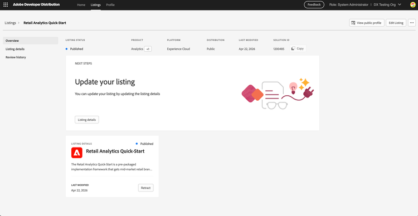418x216 pixels.
Task: Retract the published listing
Action: (x=145, y=188)
